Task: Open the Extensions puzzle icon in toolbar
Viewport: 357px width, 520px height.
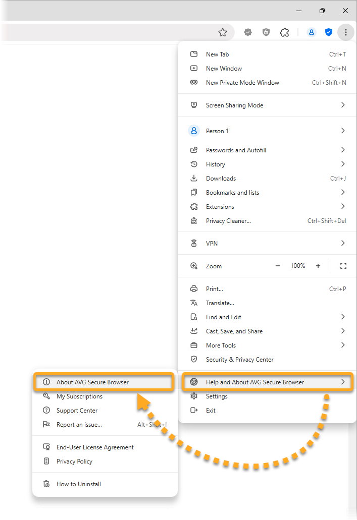Action: point(284,32)
